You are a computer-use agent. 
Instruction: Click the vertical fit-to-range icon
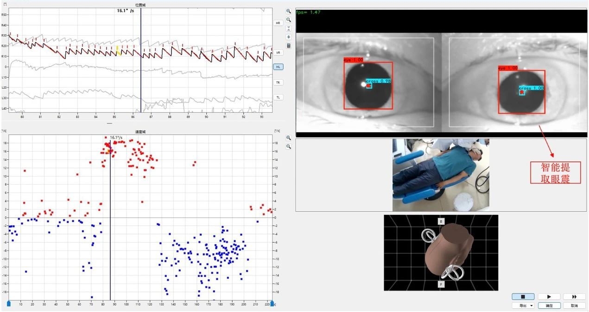[289, 29]
